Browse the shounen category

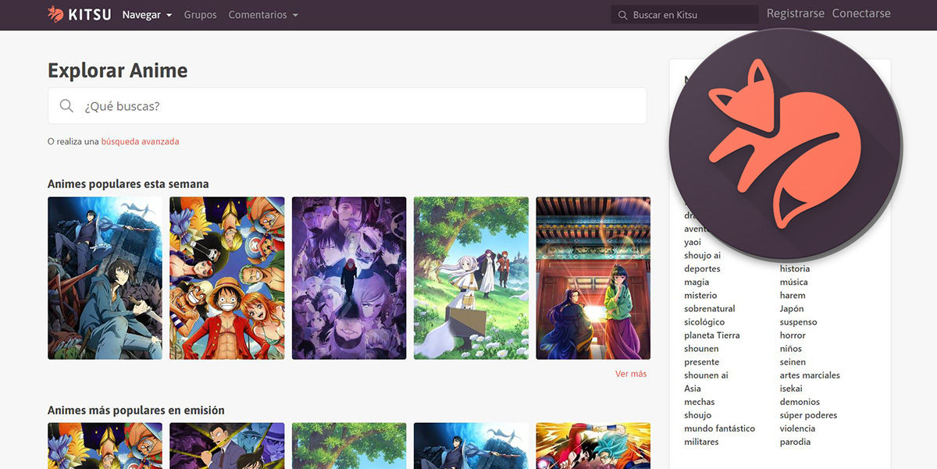(701, 349)
